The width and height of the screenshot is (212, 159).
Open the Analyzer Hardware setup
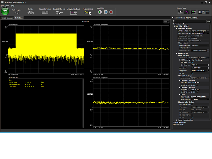coord(73,12)
